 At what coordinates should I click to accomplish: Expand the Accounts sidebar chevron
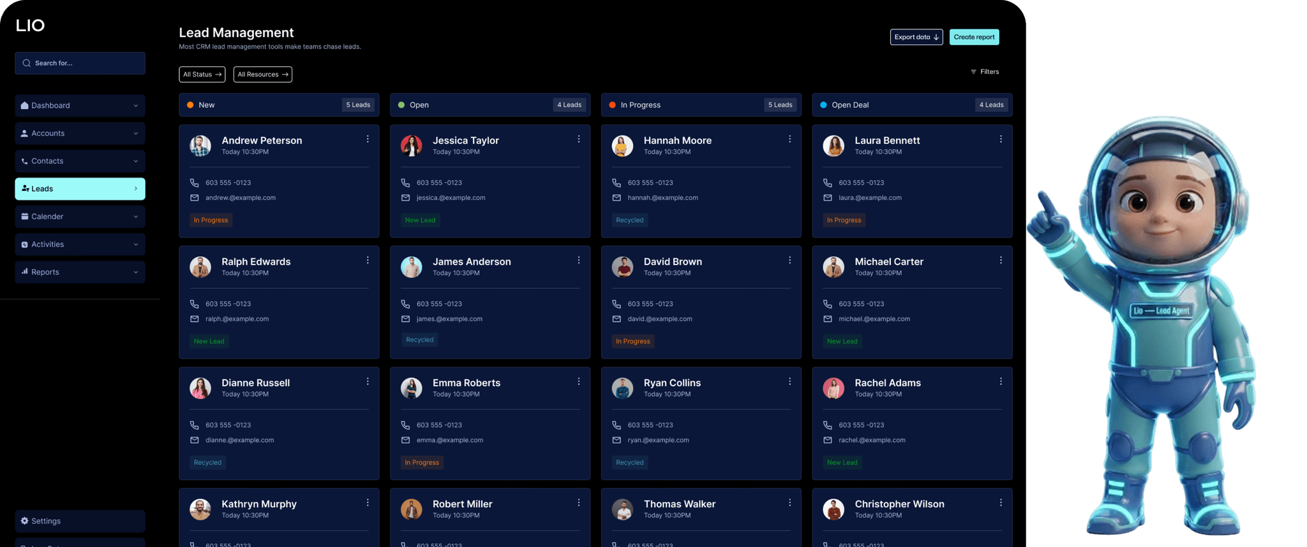135,133
